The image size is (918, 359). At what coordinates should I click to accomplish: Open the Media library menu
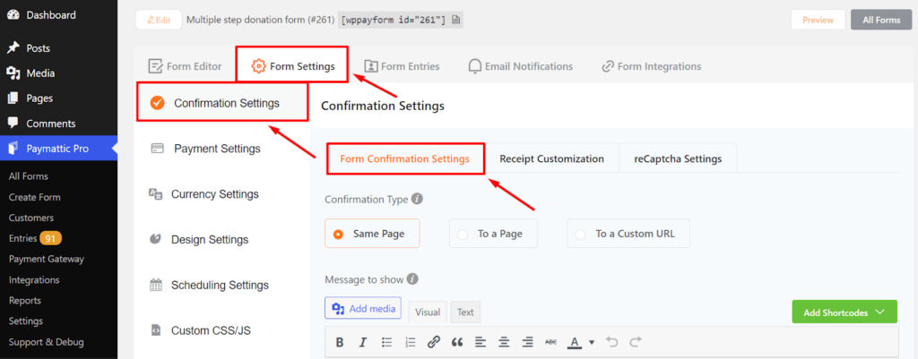40,73
